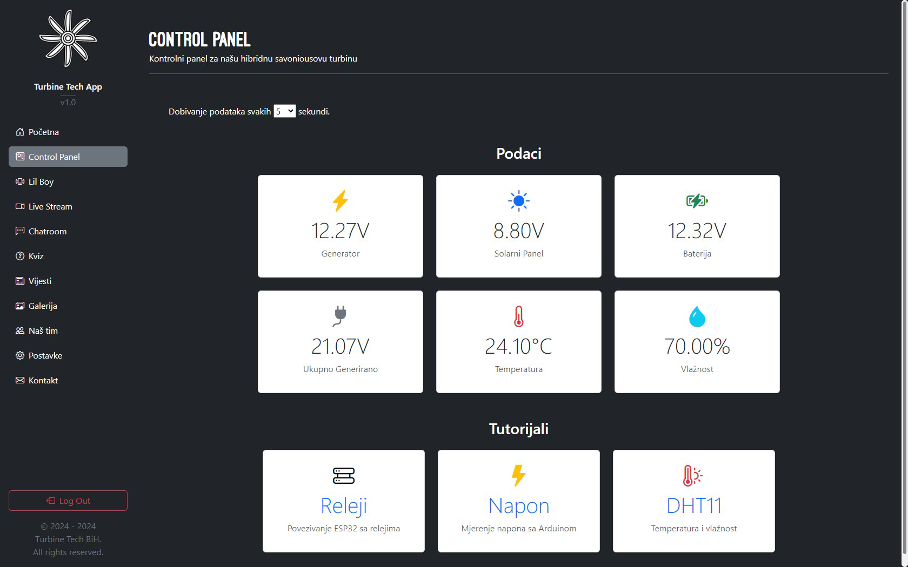Screen dimensions: 908x567
Task: Click 'Povezivanje ESP32 sa relejima' description
Action: click(344, 528)
